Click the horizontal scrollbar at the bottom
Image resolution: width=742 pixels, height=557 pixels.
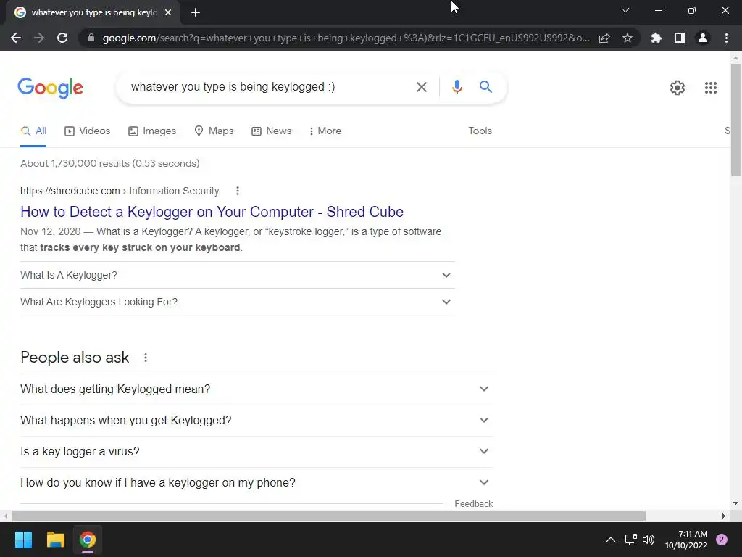(329, 516)
